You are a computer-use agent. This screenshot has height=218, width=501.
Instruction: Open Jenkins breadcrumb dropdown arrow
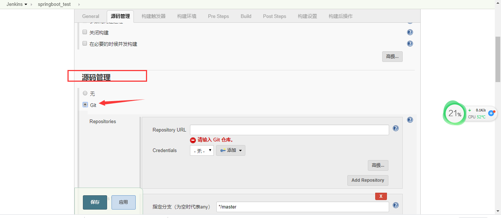(26, 4)
